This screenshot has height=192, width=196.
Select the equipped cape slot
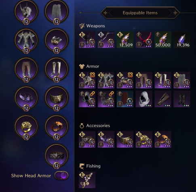[x=57, y=12]
